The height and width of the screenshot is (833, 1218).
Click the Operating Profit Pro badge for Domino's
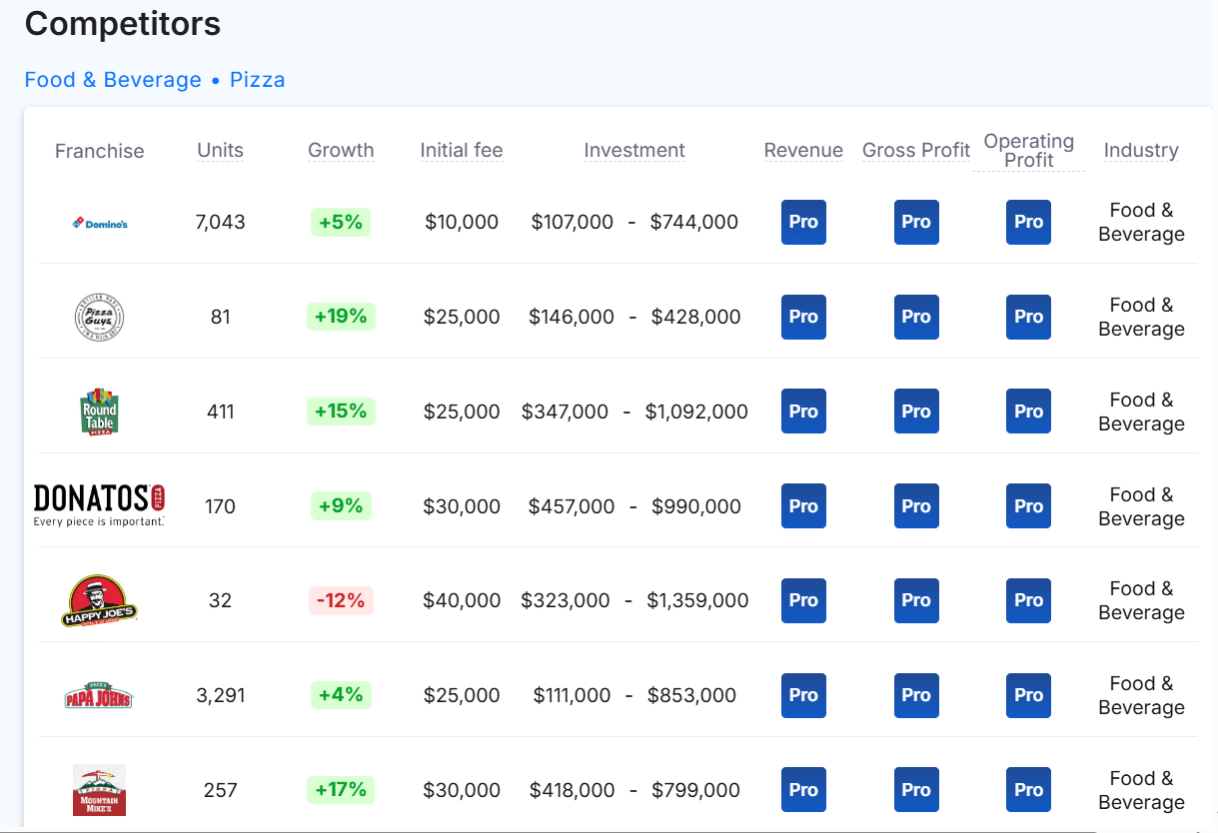click(x=1028, y=222)
